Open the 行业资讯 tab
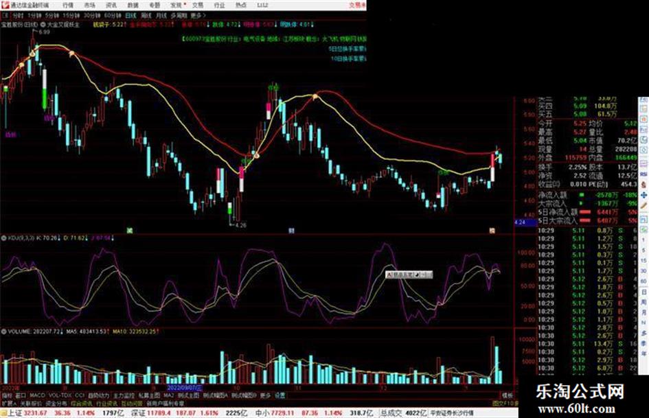Viewport: 649px width, 418px height. (106, 404)
